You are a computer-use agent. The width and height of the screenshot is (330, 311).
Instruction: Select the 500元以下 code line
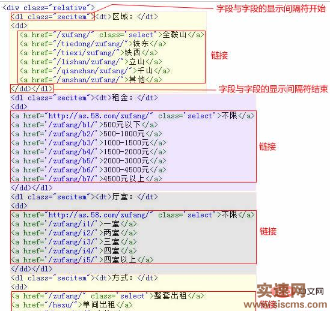[84, 125]
